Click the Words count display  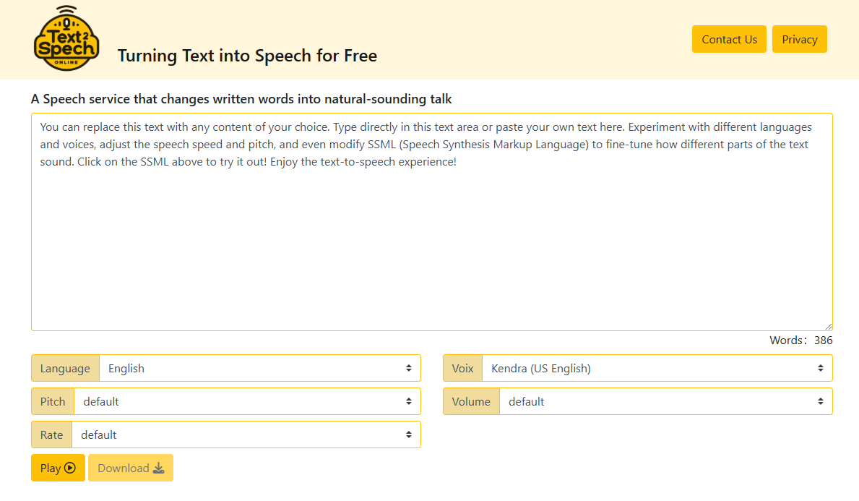click(802, 340)
